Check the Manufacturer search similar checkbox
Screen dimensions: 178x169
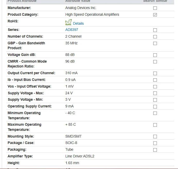pyautogui.click(x=155, y=8)
